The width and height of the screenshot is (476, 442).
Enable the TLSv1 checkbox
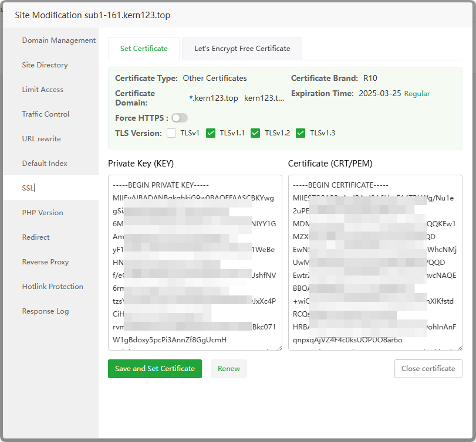171,133
